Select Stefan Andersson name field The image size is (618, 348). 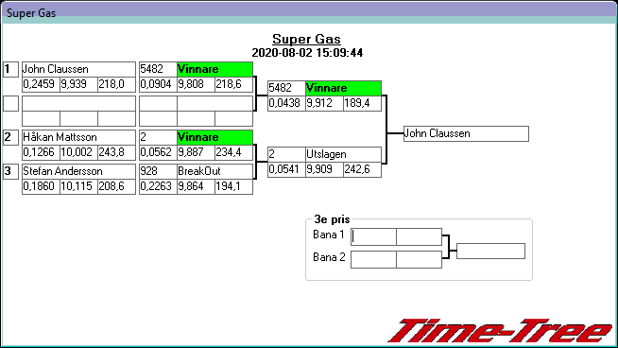coord(78,171)
